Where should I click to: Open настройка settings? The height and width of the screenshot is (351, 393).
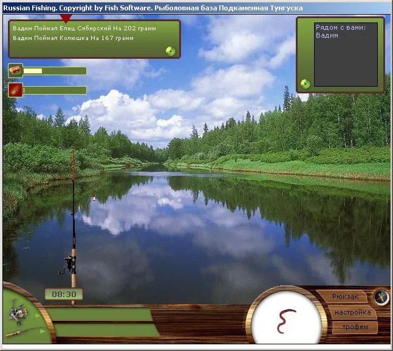[x=352, y=313]
